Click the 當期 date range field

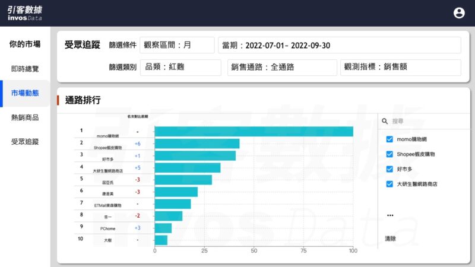click(339, 45)
